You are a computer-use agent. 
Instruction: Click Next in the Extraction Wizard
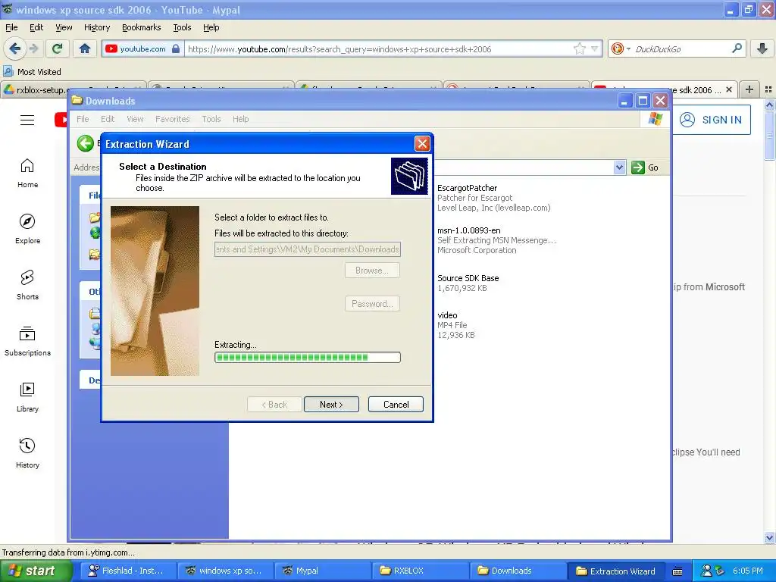tap(331, 405)
